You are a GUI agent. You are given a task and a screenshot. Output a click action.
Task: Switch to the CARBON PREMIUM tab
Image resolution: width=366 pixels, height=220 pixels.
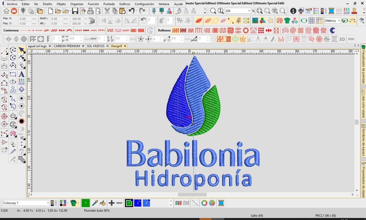(67, 46)
